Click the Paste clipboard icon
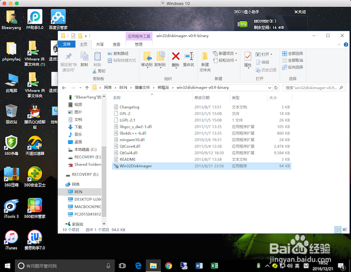The height and width of the screenshot is (272, 351). (x=97, y=56)
